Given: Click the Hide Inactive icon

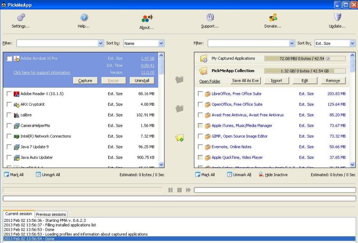Looking at the screenshot, I should [x=261, y=175].
